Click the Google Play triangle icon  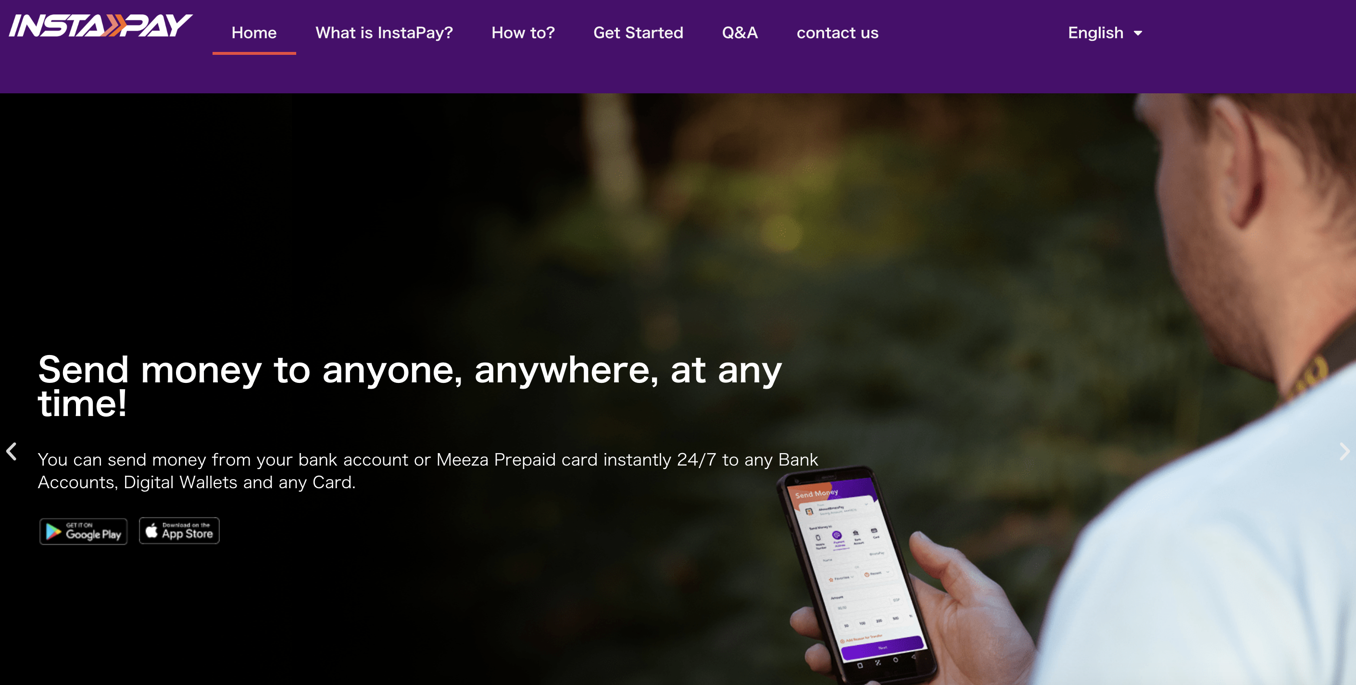(x=53, y=531)
